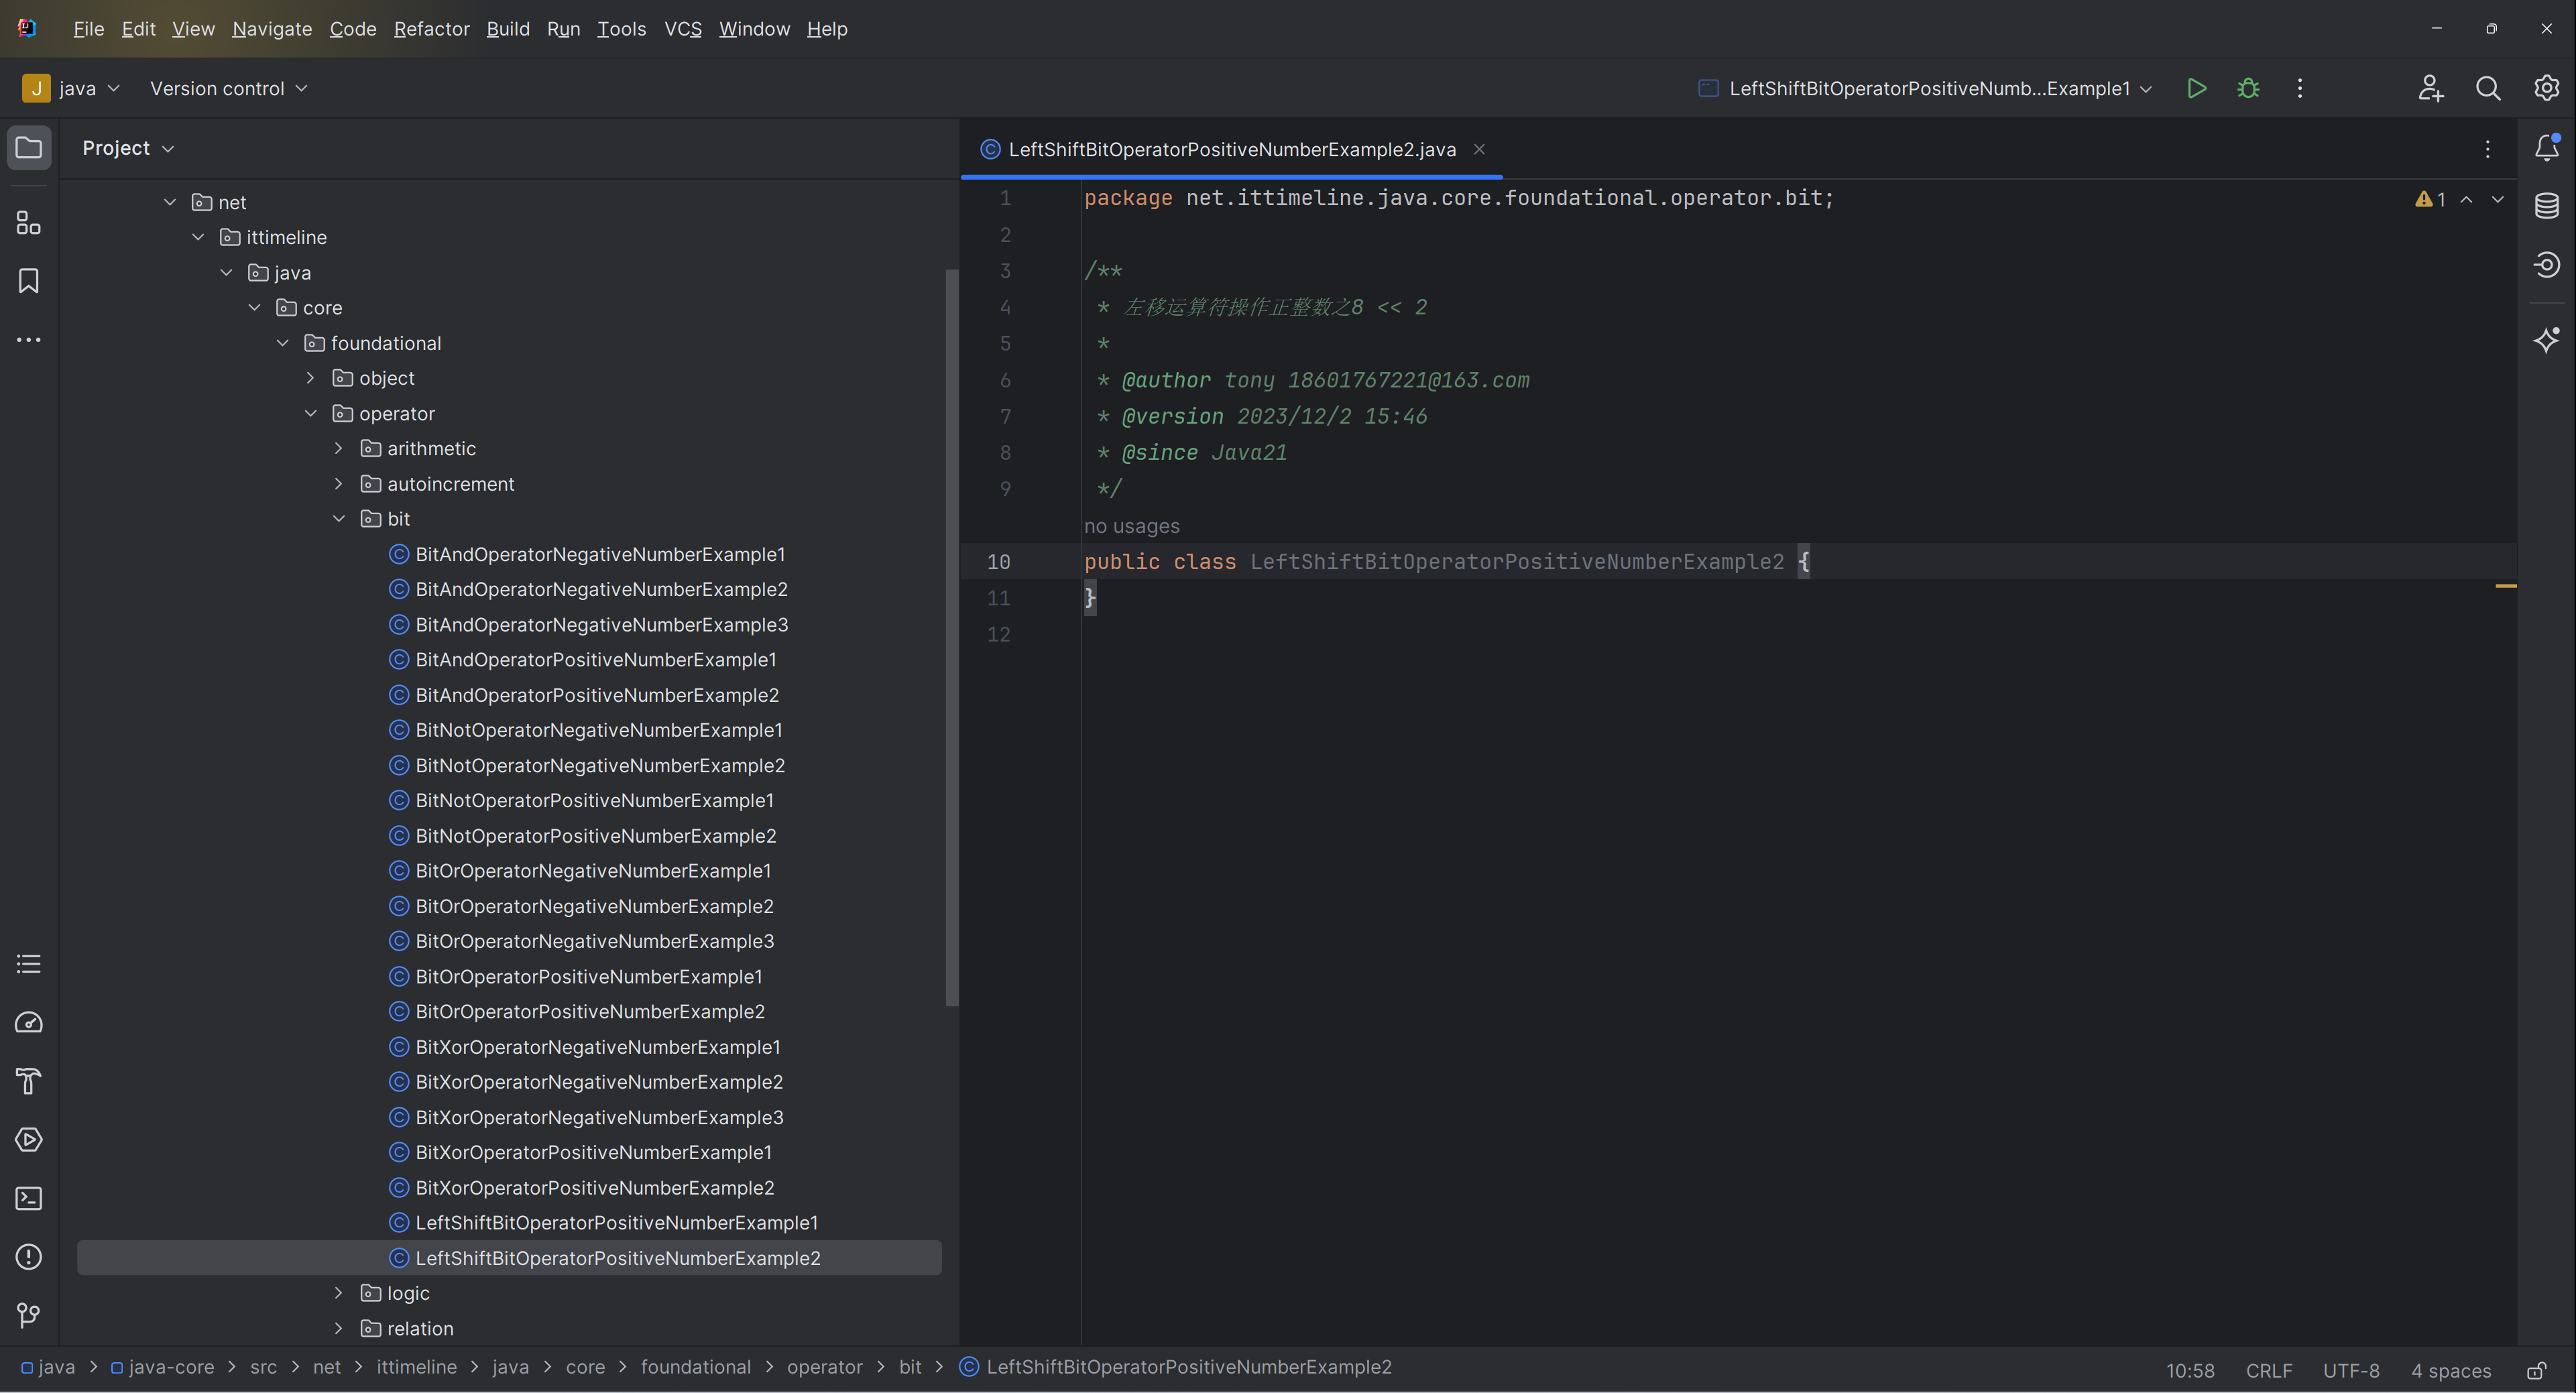Open the java project selector dropdown

point(71,88)
